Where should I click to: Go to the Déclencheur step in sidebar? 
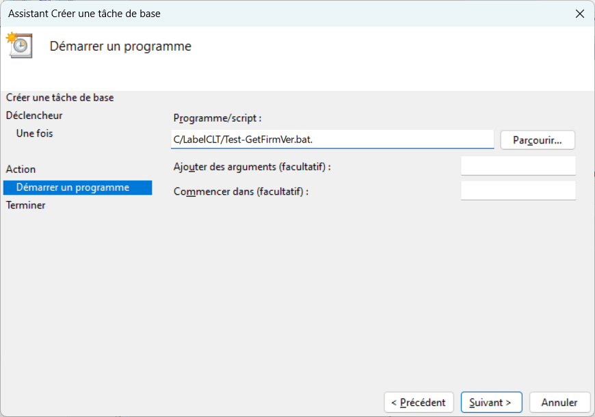click(34, 116)
